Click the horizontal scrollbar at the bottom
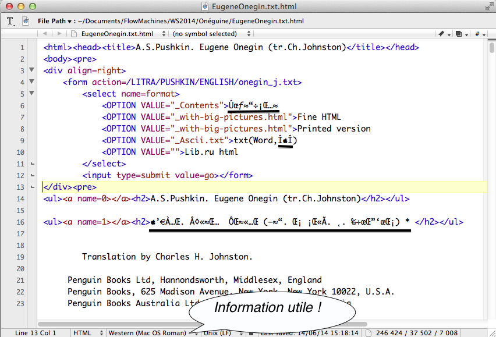Viewport: 496px width, 337px height. (116, 324)
